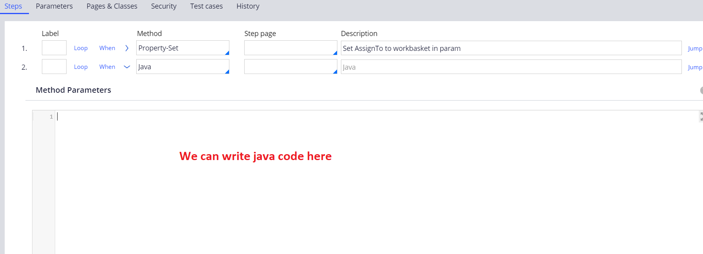Click the help icon beside Method Parameters

(x=701, y=90)
